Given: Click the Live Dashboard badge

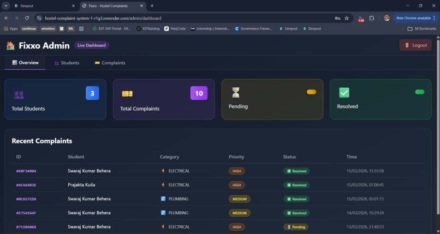Looking at the screenshot, I should tap(92, 45).
